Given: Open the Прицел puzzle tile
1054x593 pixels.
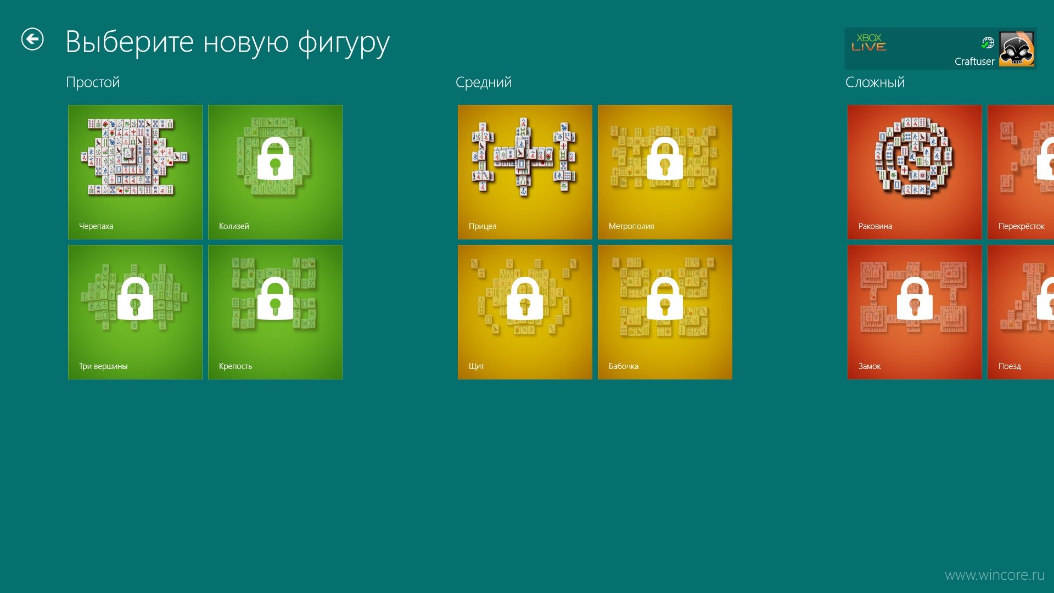Looking at the screenshot, I should coord(525,172).
